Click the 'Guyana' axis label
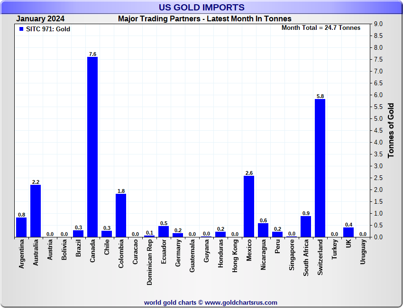Image resolution: width=403 pixels, height=308 pixels. (206, 251)
